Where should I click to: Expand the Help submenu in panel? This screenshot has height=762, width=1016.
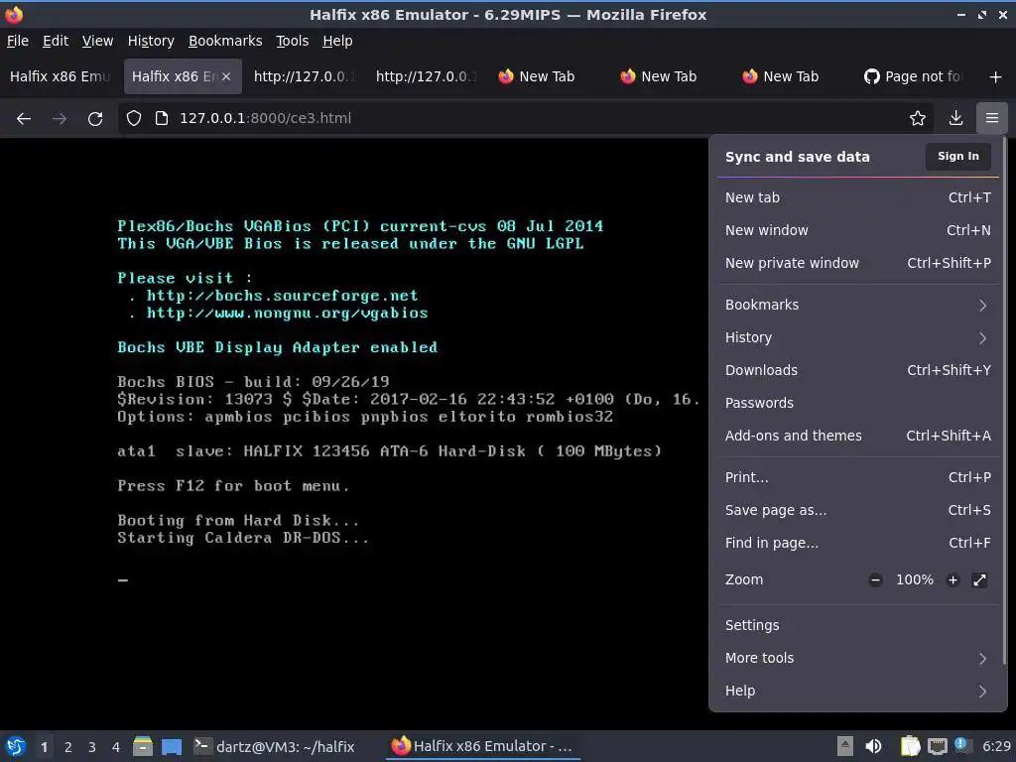pyautogui.click(x=858, y=691)
